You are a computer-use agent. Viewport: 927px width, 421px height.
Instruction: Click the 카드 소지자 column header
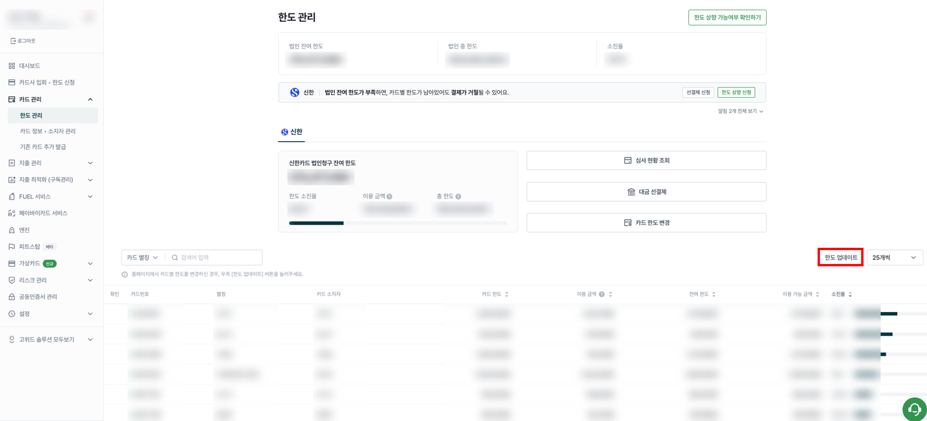click(x=329, y=294)
